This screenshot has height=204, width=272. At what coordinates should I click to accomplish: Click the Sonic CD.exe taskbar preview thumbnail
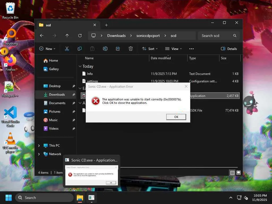tap(92, 175)
